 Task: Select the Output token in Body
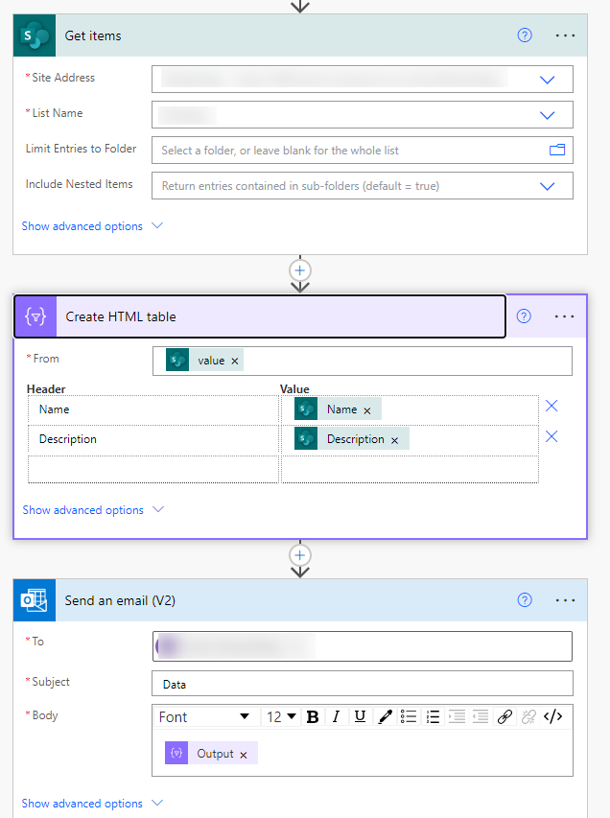coord(211,754)
